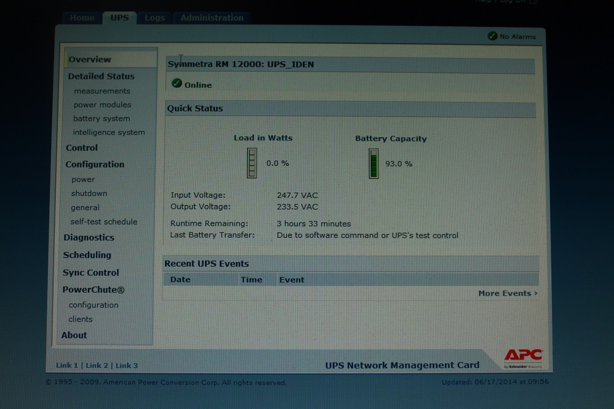Screen dimensions: 614x409
Task: Open shutdown configuration
Action: tap(89, 193)
